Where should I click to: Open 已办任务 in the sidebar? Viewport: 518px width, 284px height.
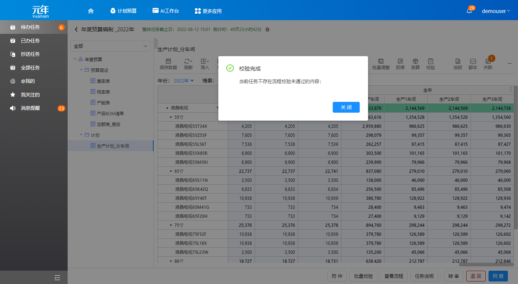pos(30,41)
